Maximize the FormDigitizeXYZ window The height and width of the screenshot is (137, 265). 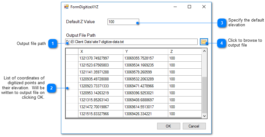pos(189,7)
